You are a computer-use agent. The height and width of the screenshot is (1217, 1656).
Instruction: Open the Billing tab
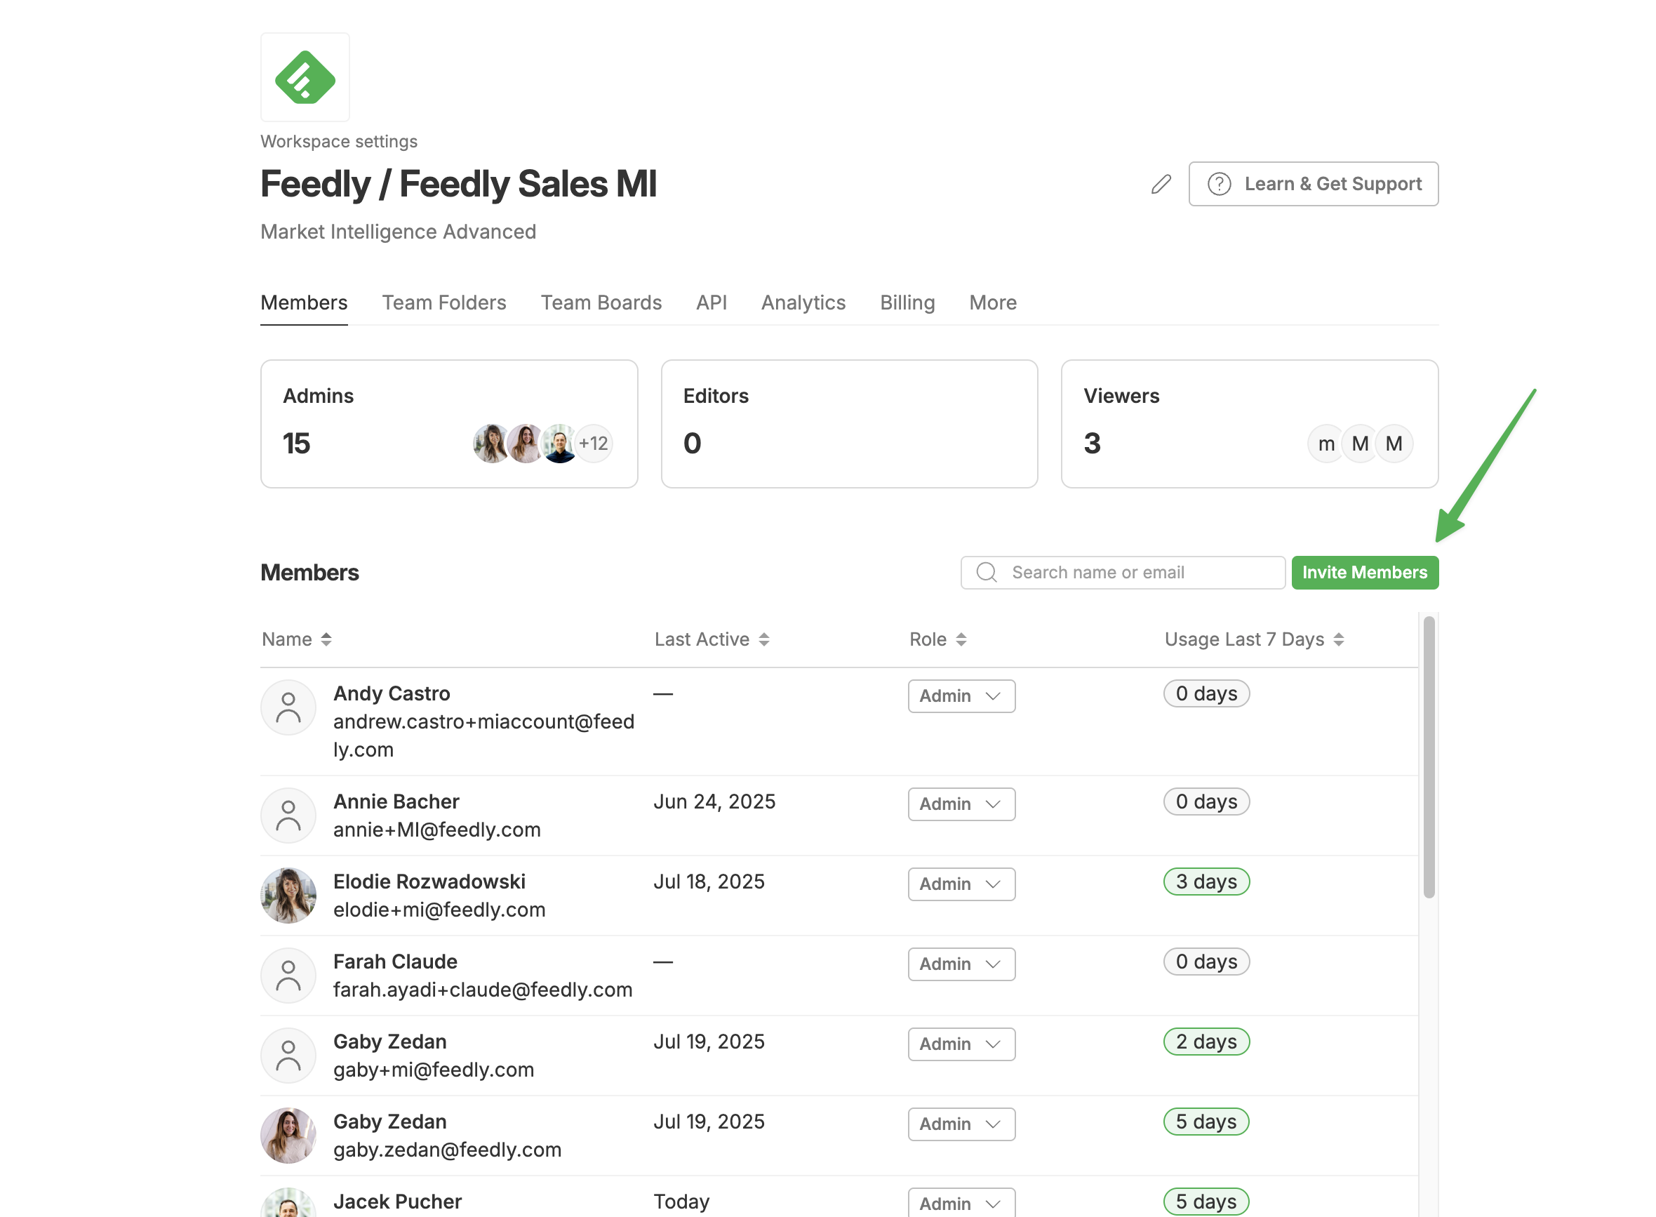click(x=907, y=302)
